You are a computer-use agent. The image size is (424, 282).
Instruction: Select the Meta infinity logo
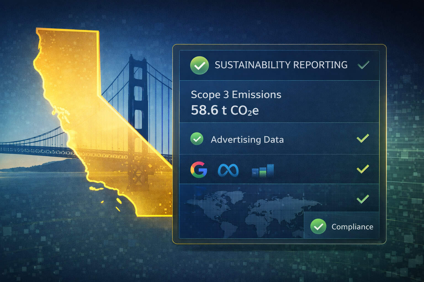tap(228, 169)
